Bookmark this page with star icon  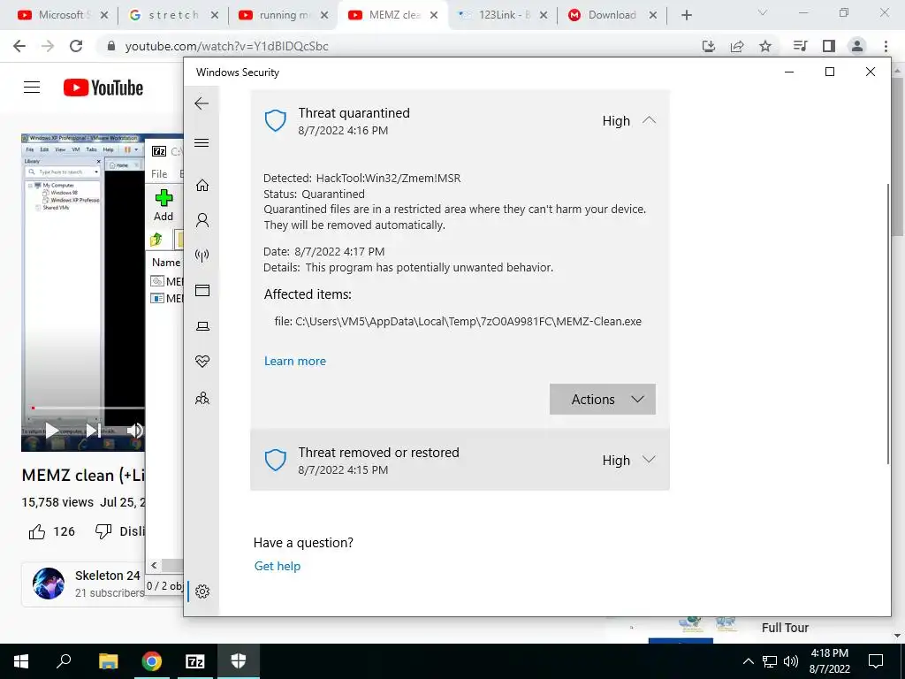[765, 46]
